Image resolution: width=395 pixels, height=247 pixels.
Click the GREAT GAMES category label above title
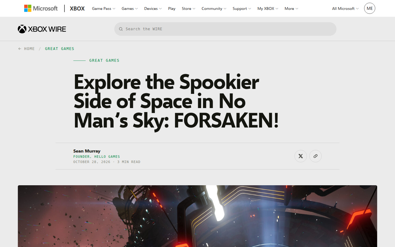tap(104, 61)
